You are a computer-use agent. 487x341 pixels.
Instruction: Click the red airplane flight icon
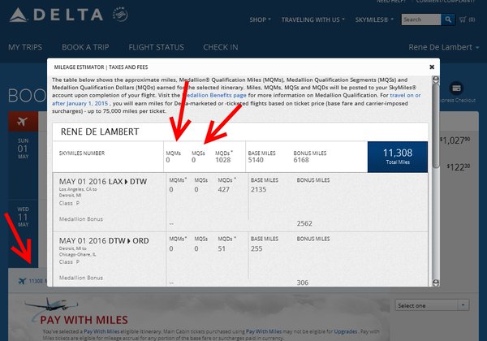[21, 120]
